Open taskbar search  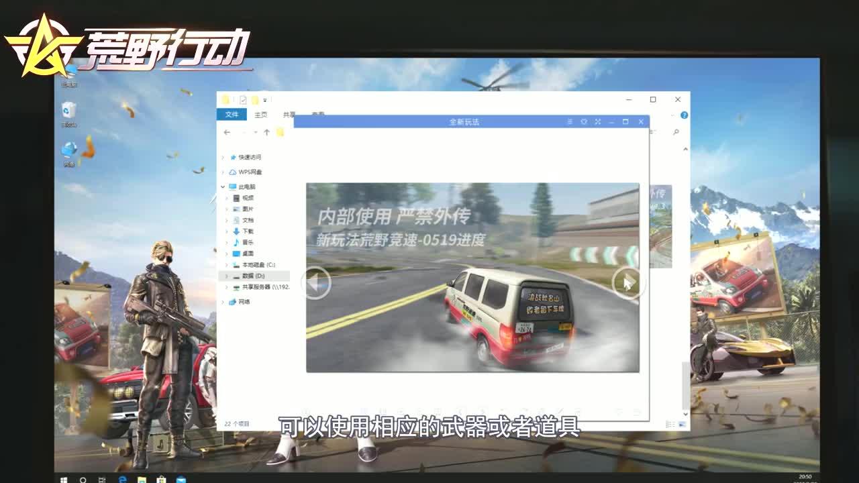pos(83,480)
